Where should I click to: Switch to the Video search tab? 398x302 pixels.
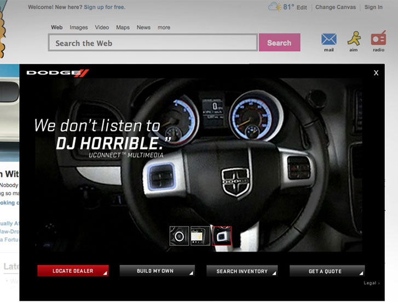coord(102,27)
